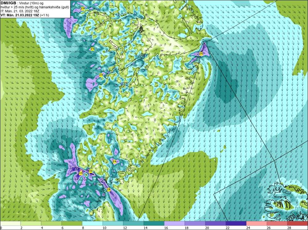This screenshot has height=230, width=308.
Task: Select the header line 'DMI/IGB : Vindur (10m) og'
Action: 22,3
